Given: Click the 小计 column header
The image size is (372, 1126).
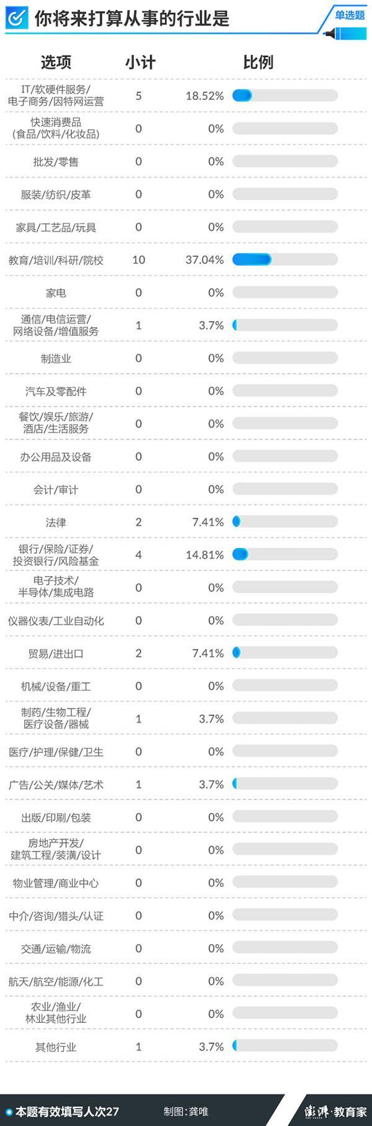Looking at the screenshot, I should click(140, 62).
